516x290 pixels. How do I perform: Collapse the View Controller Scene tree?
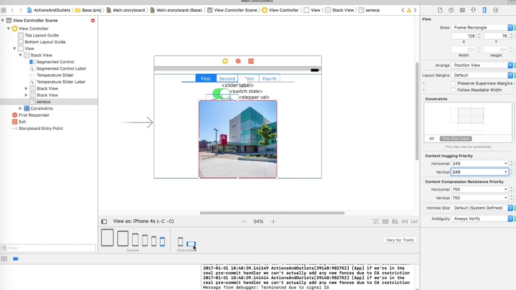(3, 20)
